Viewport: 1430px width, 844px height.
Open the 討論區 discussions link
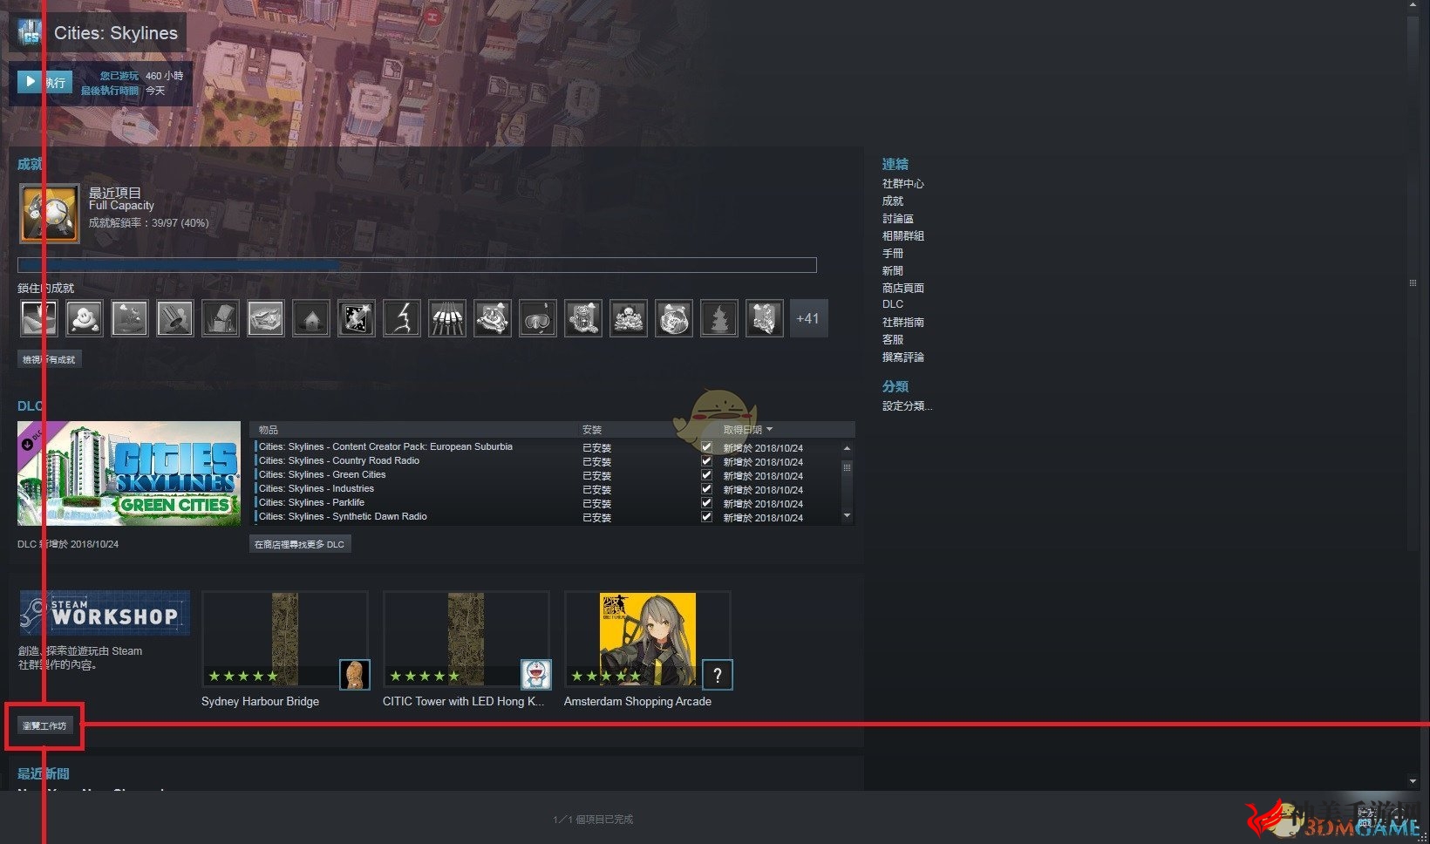897,219
